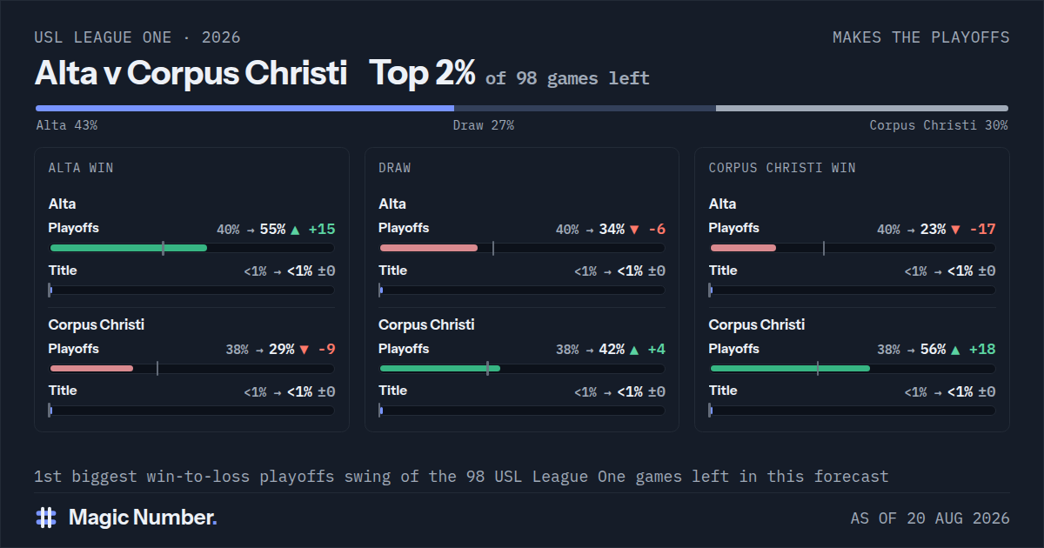Click the AS OF 20 AUG 2026 date

930,518
